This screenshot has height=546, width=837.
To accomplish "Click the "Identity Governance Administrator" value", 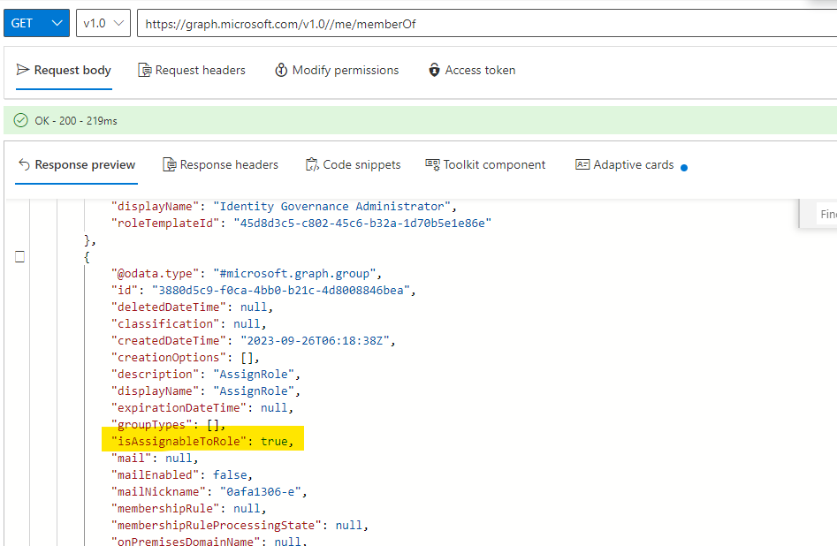I will pyautogui.click(x=332, y=207).
